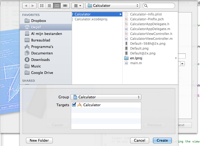This screenshot has height=146, width=200.
Task: Switch to Cover Flow view
Action: (x=65, y=6)
